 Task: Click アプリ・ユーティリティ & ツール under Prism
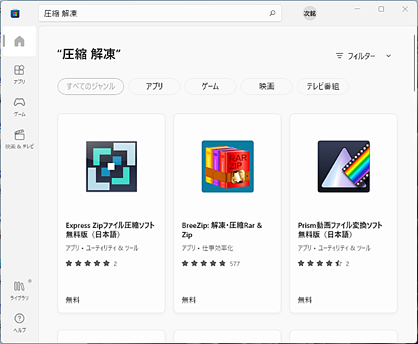point(334,248)
